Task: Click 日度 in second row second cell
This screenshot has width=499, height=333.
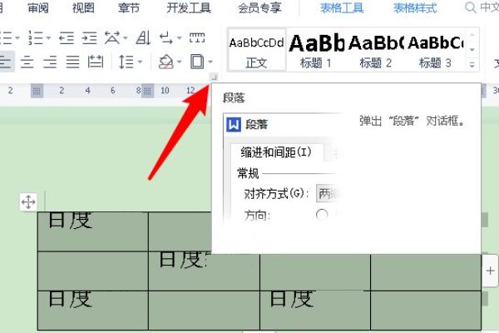Action: click(x=183, y=260)
